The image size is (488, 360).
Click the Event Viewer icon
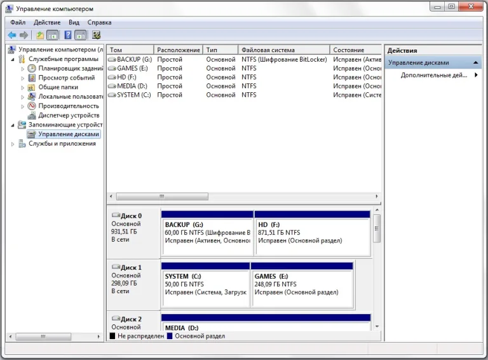(x=32, y=78)
